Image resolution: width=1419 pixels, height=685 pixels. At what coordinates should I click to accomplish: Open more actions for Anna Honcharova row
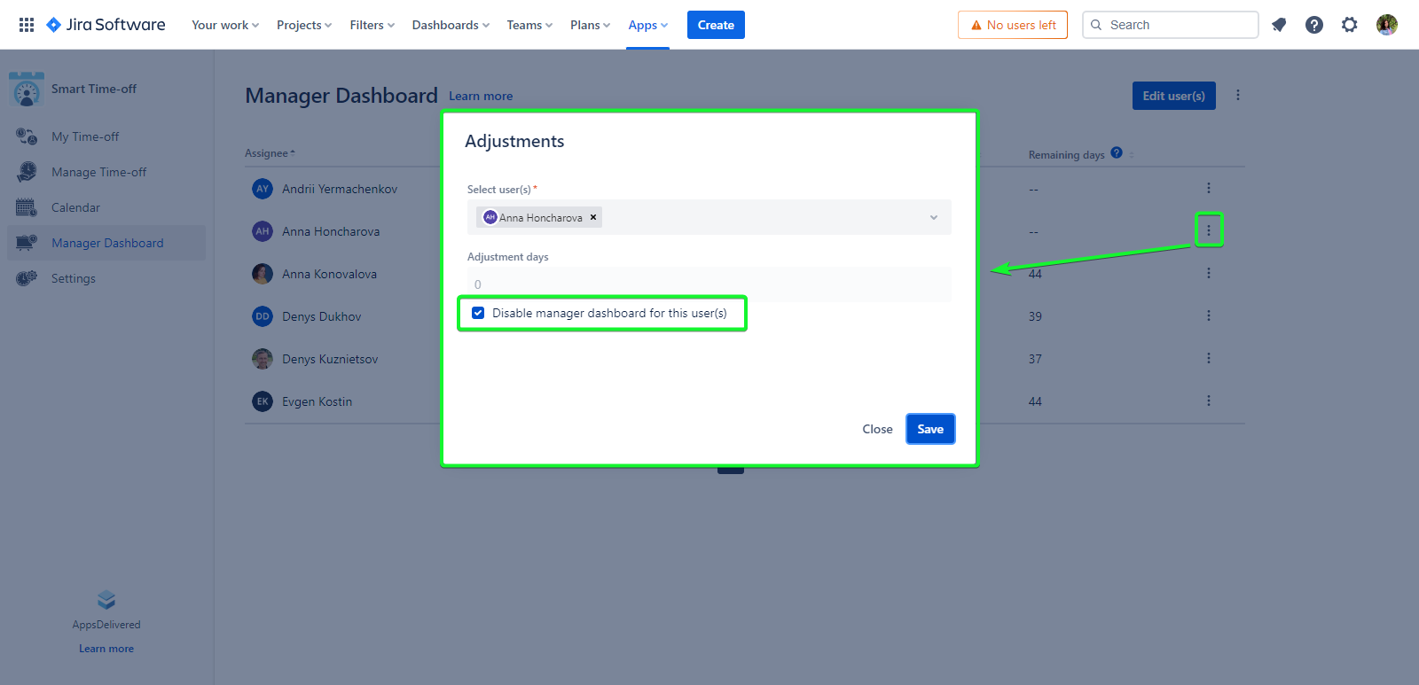click(x=1208, y=230)
